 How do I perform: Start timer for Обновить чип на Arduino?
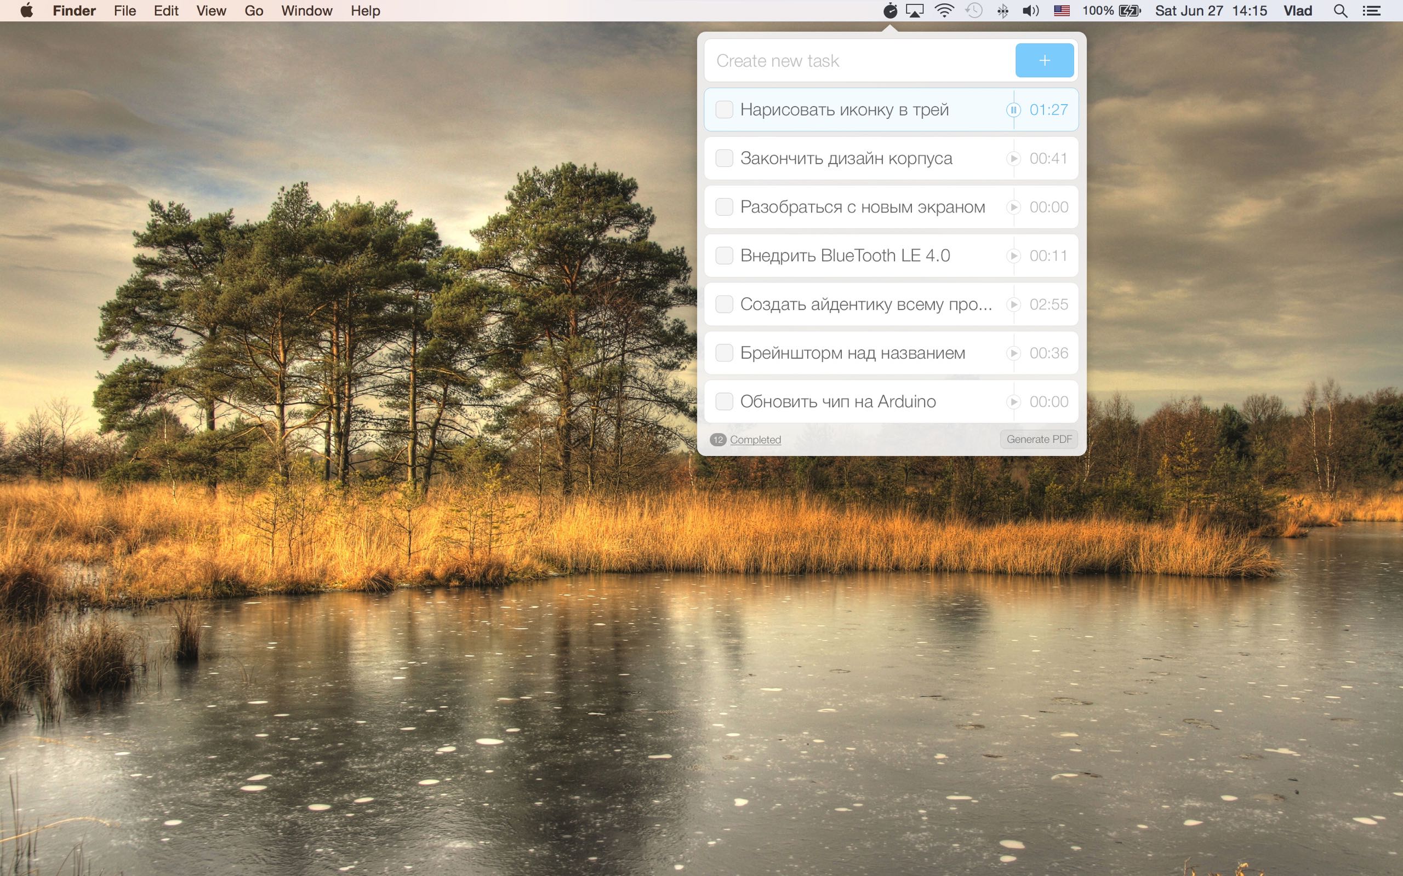click(1013, 401)
